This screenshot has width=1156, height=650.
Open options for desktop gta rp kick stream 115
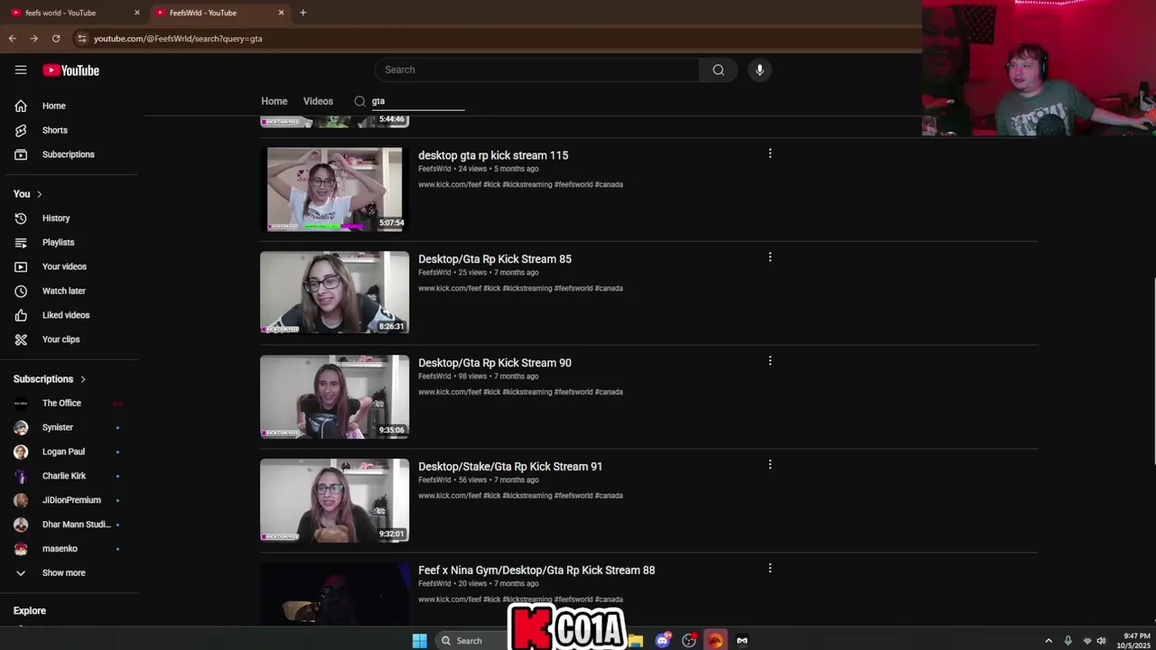click(769, 153)
